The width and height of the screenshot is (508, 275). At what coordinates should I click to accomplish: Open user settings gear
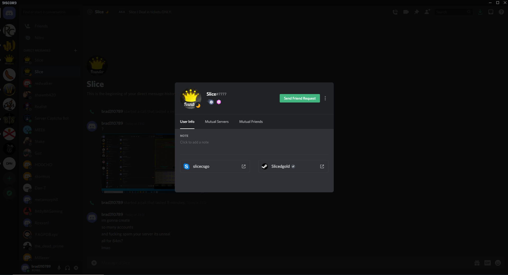(x=76, y=268)
